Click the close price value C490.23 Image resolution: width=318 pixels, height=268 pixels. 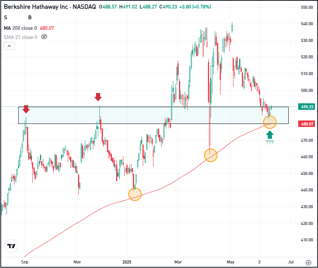tap(168, 7)
